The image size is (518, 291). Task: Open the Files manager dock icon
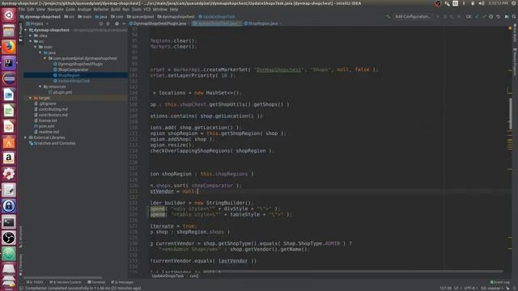pos(9,31)
